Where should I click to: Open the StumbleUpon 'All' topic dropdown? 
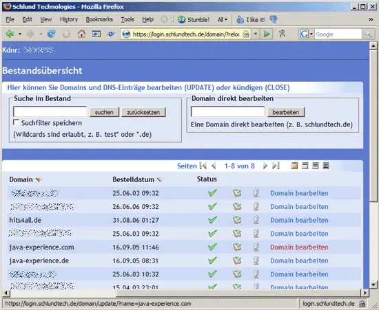(223, 19)
